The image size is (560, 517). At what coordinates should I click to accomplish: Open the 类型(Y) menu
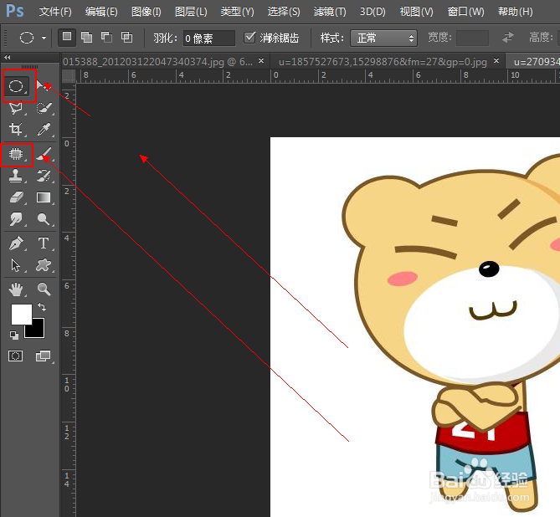(237, 12)
